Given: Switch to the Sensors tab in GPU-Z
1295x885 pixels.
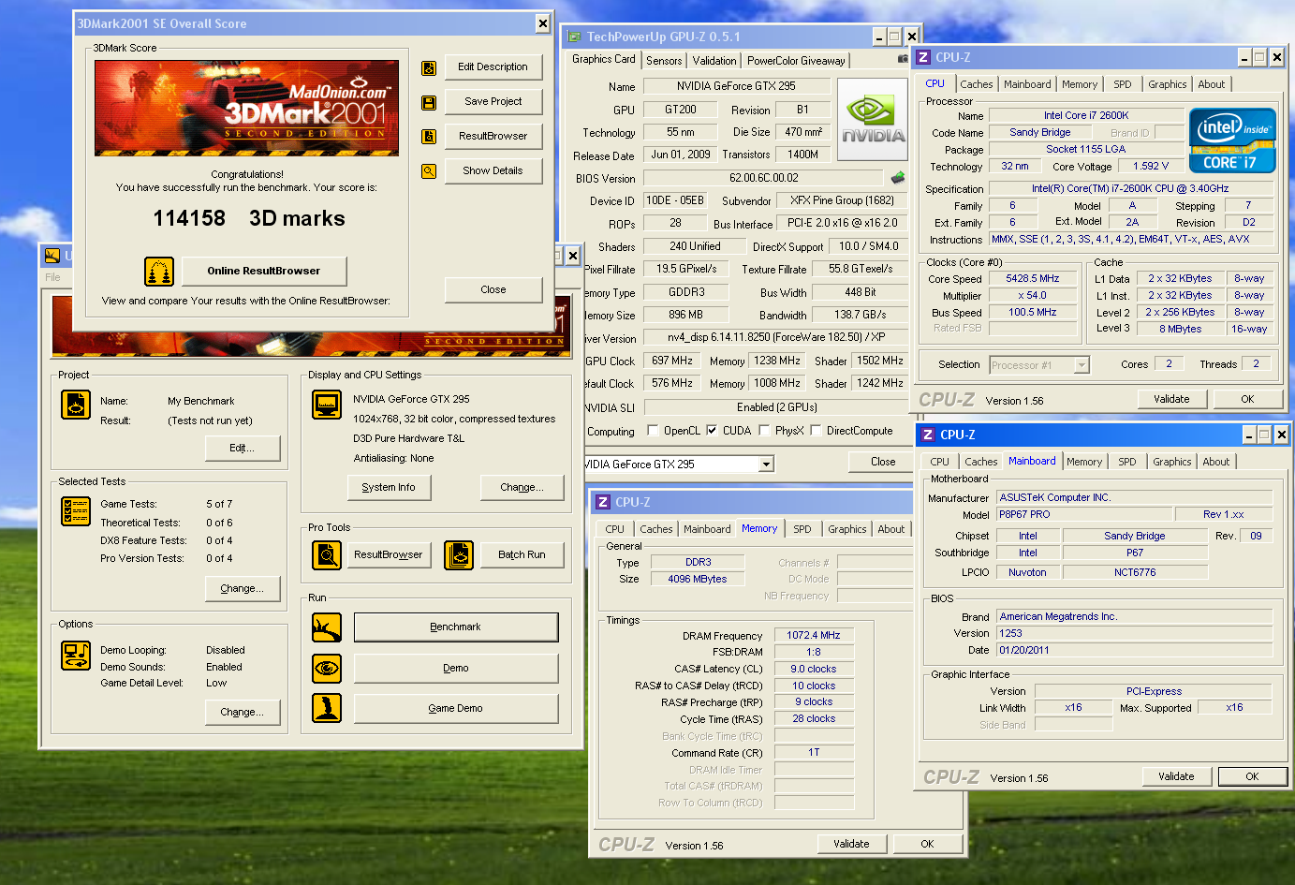Looking at the screenshot, I should click(664, 61).
